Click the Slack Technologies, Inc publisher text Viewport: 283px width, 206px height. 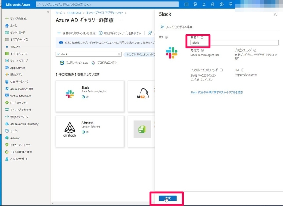click(205, 55)
